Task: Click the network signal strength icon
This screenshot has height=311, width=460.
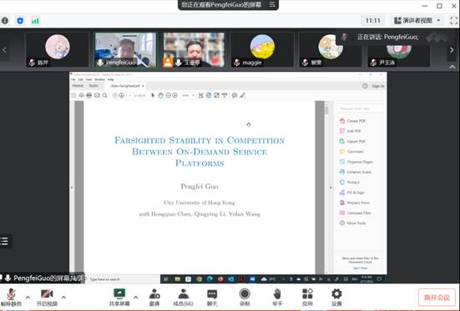Action: click(35, 21)
